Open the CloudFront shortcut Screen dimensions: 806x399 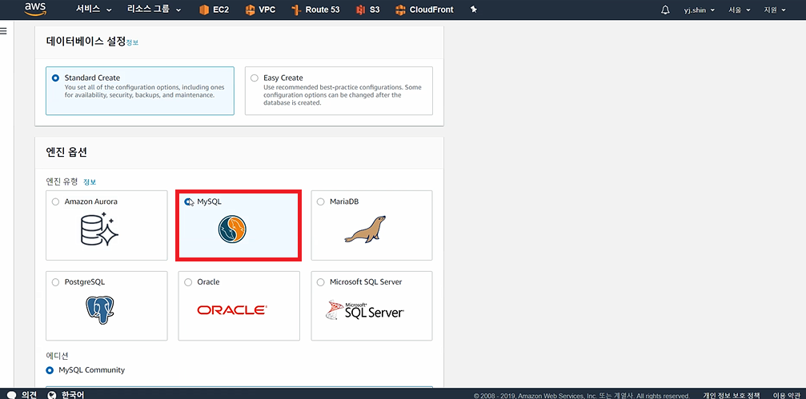click(x=424, y=10)
